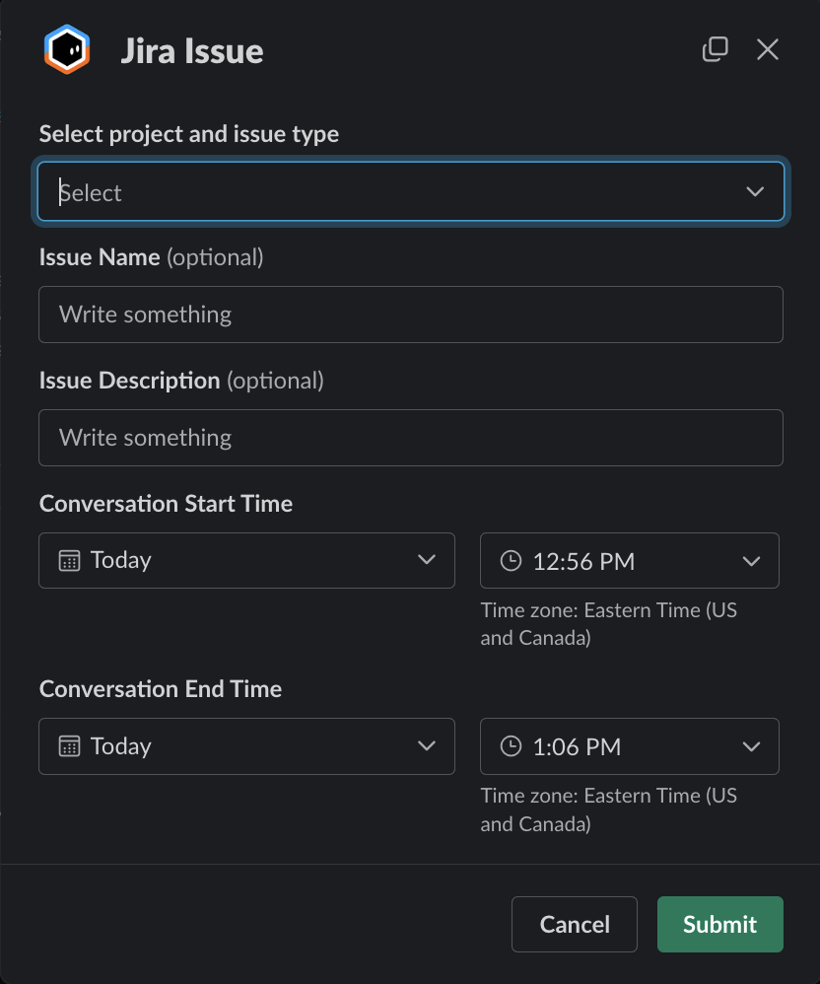Open Conversation End Time date dropdown
Image resolution: width=820 pixels, height=984 pixels.
[246, 746]
